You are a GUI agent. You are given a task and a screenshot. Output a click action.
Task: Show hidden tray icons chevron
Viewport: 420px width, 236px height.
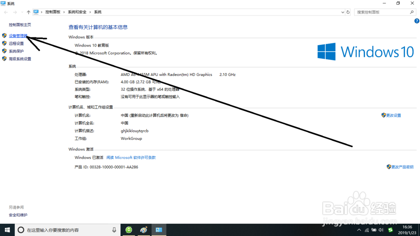pos(359,230)
